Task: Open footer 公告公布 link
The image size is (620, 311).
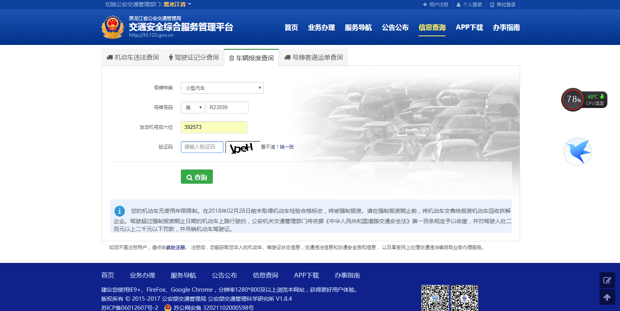Action: tap(224, 275)
